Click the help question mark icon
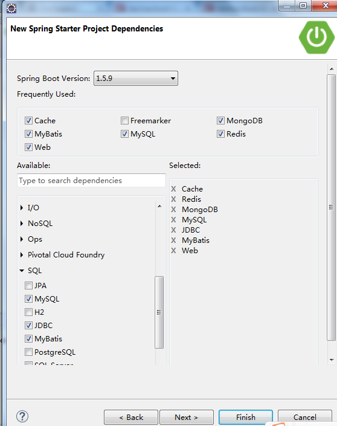This screenshot has height=426, width=337. pyautogui.click(x=22, y=416)
